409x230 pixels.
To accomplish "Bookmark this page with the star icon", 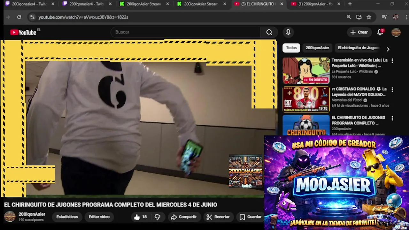I will 369,17.
